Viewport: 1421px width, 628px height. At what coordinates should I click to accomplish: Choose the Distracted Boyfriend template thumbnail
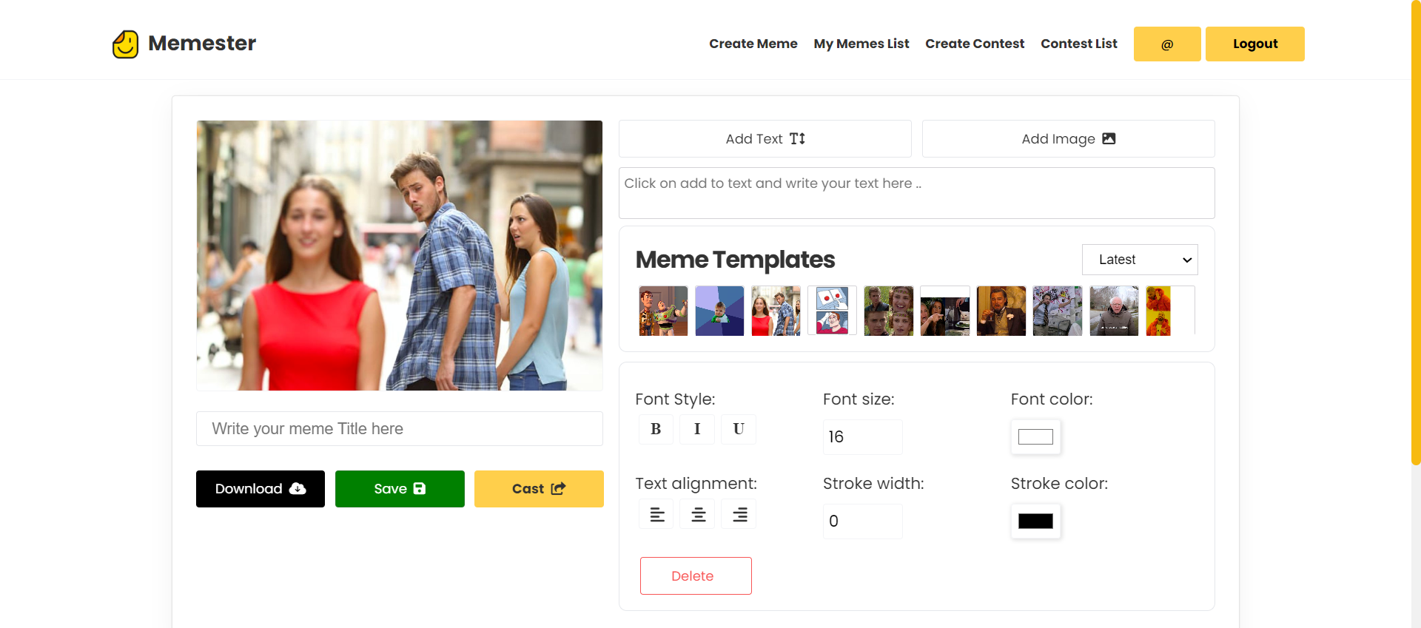[x=776, y=311]
